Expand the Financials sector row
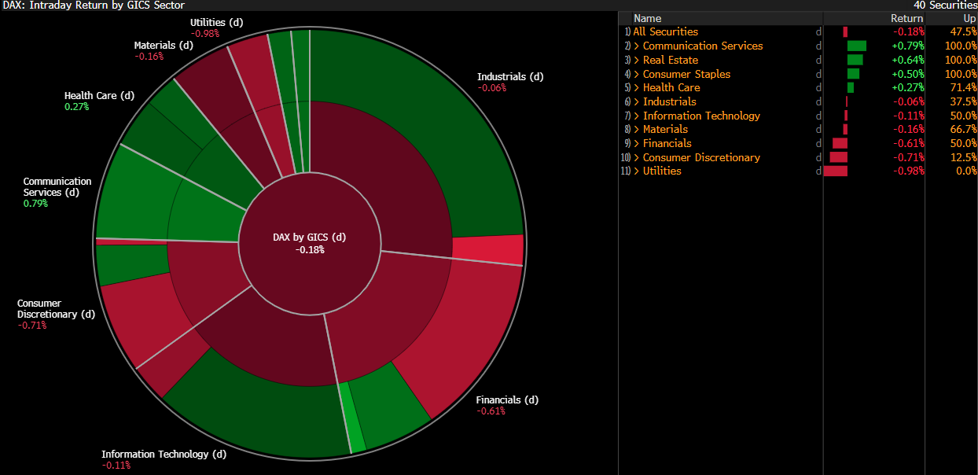Viewport: 978px width, 475px height. [x=637, y=143]
